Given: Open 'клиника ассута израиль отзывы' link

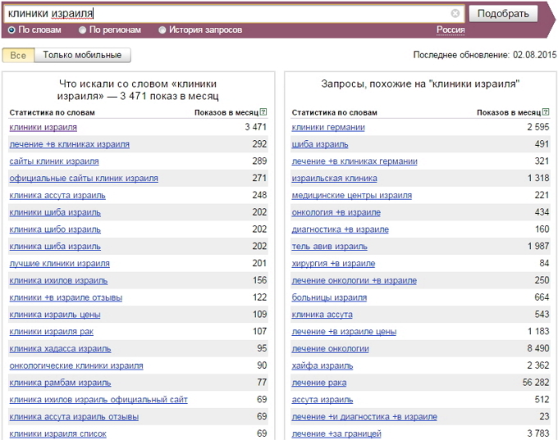Looking at the screenshot, I should pos(74,416).
